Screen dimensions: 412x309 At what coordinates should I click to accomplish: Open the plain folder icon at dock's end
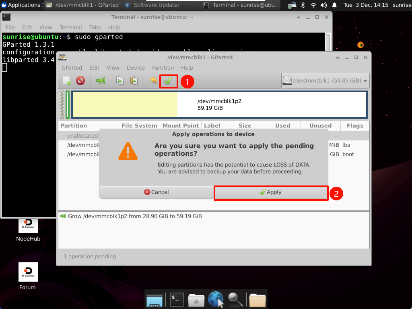click(257, 300)
